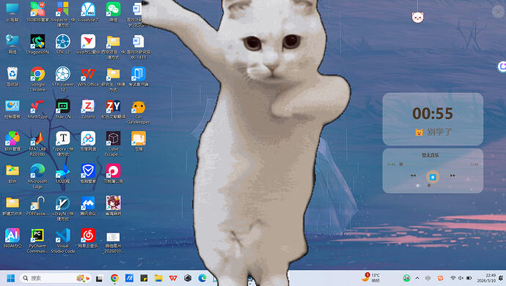This screenshot has width=506, height=286.
Task: Open the Windows Start menu
Action: pyautogui.click(x=11, y=278)
